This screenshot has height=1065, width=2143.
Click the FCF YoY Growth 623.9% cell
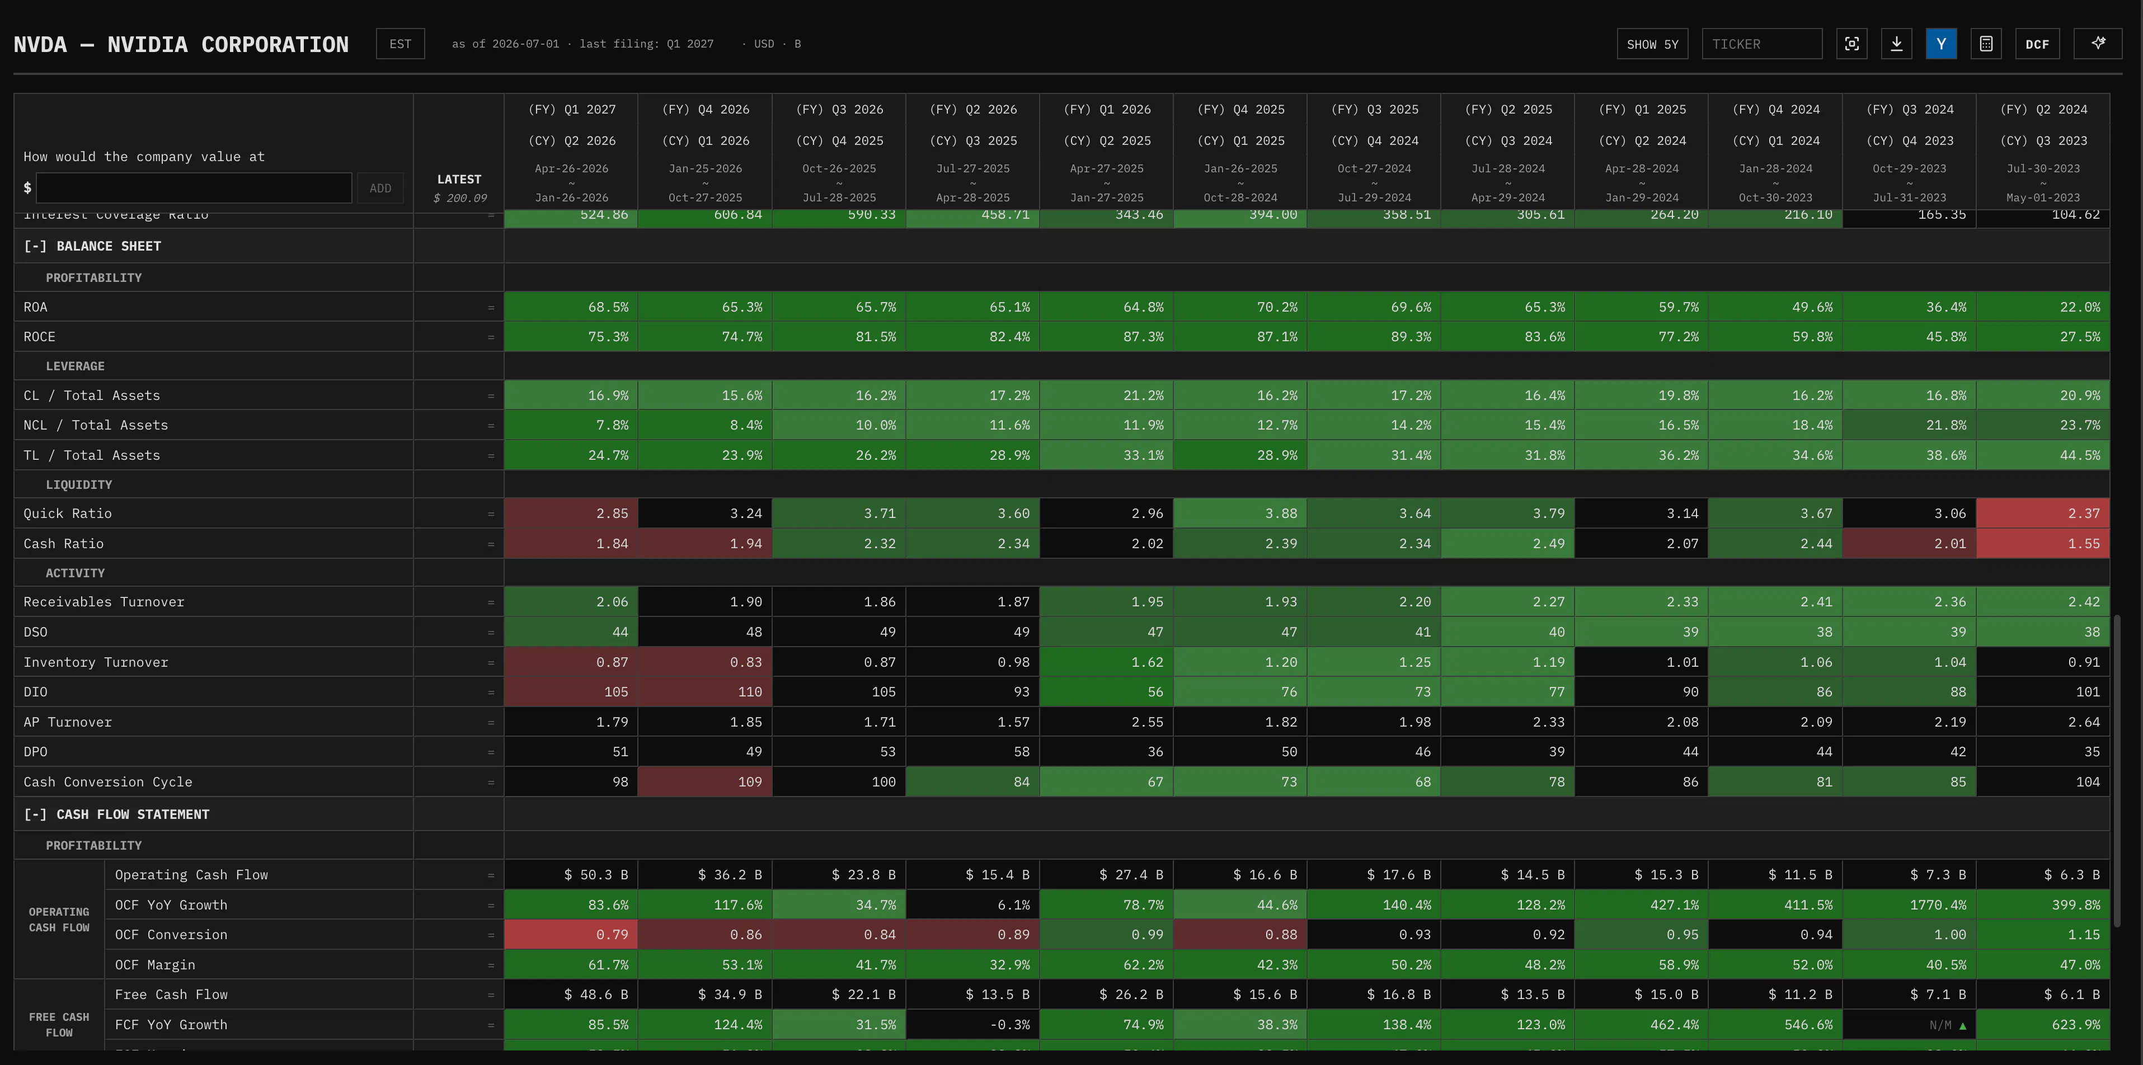2043,1024
